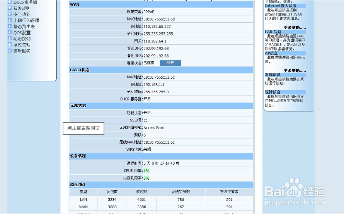The height and width of the screenshot is (214, 344).
Task: Open the 转发规则 menu item
Action: 22,8
